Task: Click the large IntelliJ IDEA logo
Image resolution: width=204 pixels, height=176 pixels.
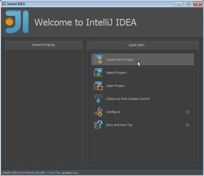Action: tap(17, 22)
